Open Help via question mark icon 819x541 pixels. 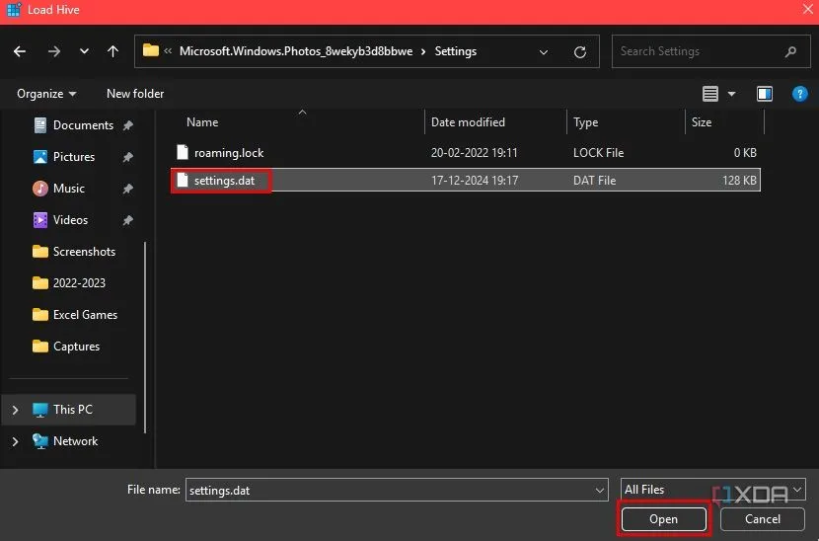coord(799,94)
